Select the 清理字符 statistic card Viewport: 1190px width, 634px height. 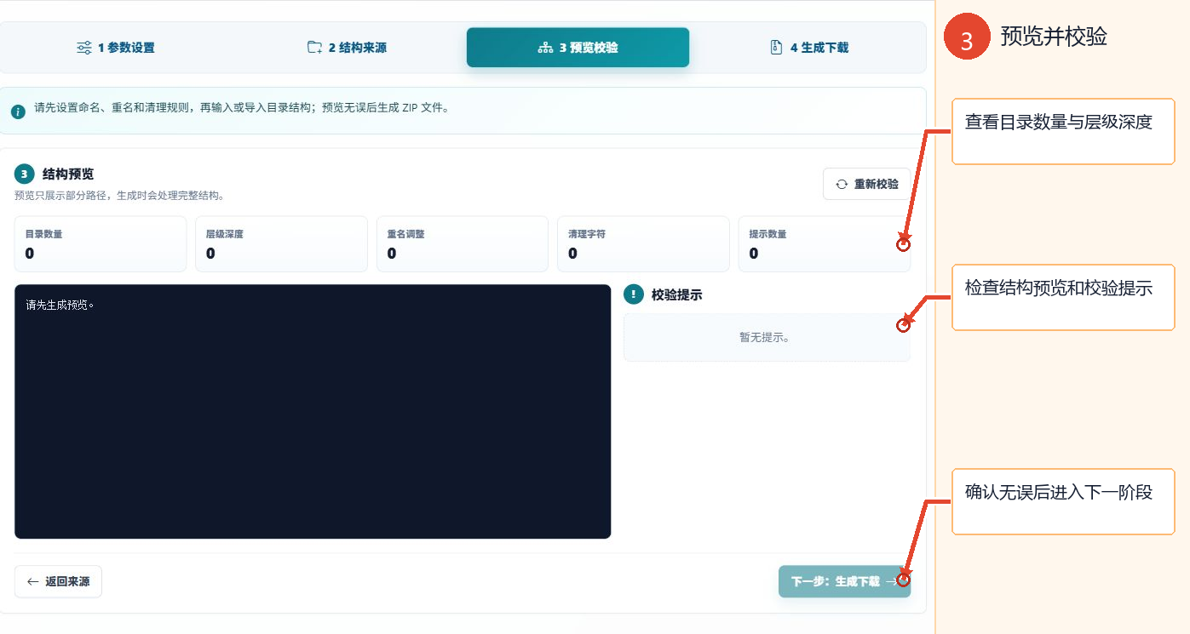(643, 244)
